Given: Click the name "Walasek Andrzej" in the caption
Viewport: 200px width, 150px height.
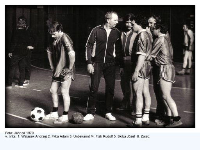Looking at the screenshot, I should [34, 136].
